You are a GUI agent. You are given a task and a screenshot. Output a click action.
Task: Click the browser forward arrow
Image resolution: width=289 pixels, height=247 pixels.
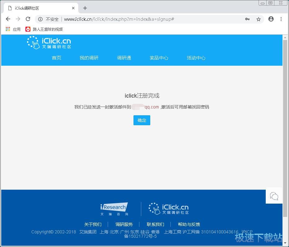tap(18, 19)
